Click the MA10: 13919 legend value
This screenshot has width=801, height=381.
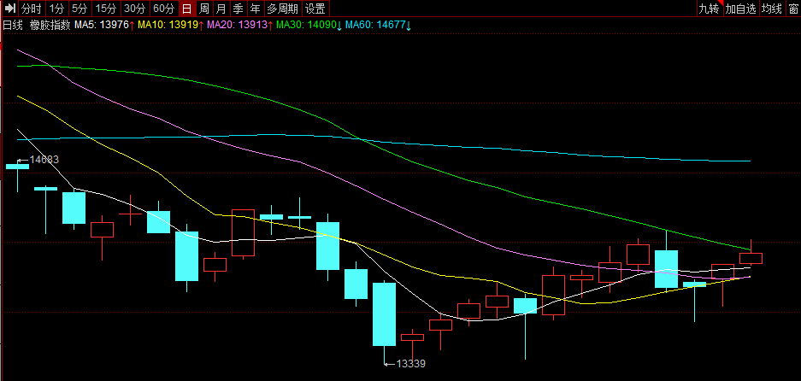pyautogui.click(x=168, y=25)
